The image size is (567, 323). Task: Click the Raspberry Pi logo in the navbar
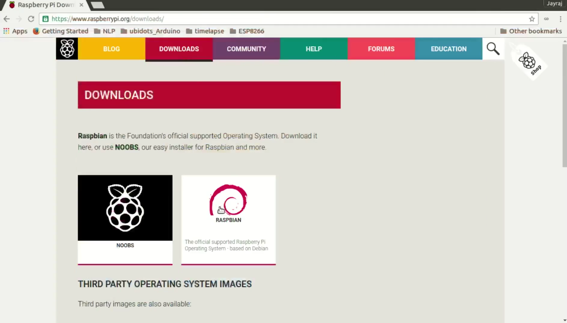[67, 49]
